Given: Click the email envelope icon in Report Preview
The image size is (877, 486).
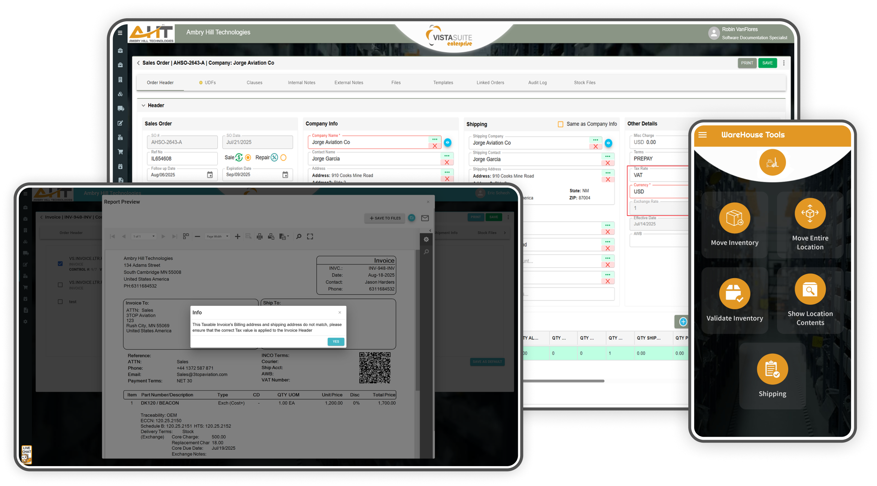Looking at the screenshot, I should click(x=425, y=218).
